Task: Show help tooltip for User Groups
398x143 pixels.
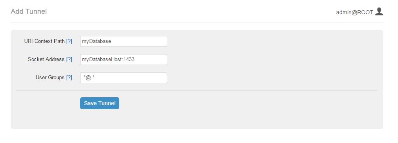Action: click(69, 78)
